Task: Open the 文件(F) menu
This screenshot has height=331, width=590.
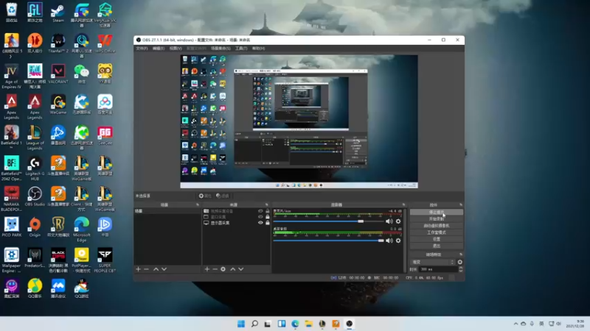Action: (x=142, y=49)
